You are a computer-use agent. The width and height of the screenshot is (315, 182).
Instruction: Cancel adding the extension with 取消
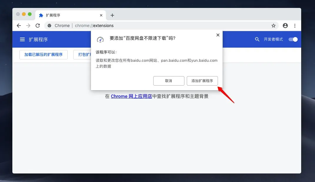click(x=169, y=81)
